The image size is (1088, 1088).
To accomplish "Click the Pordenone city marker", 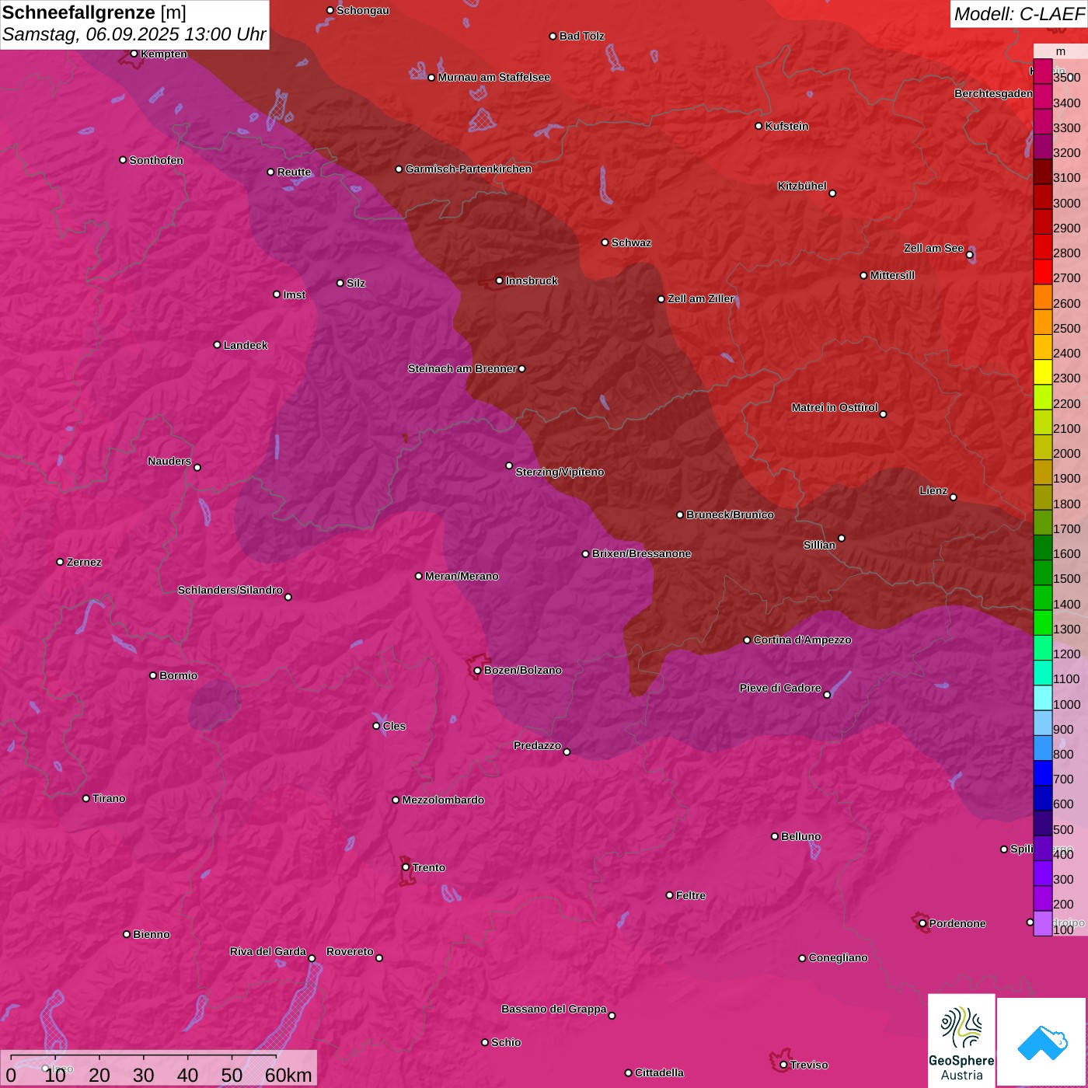I will point(922,923).
